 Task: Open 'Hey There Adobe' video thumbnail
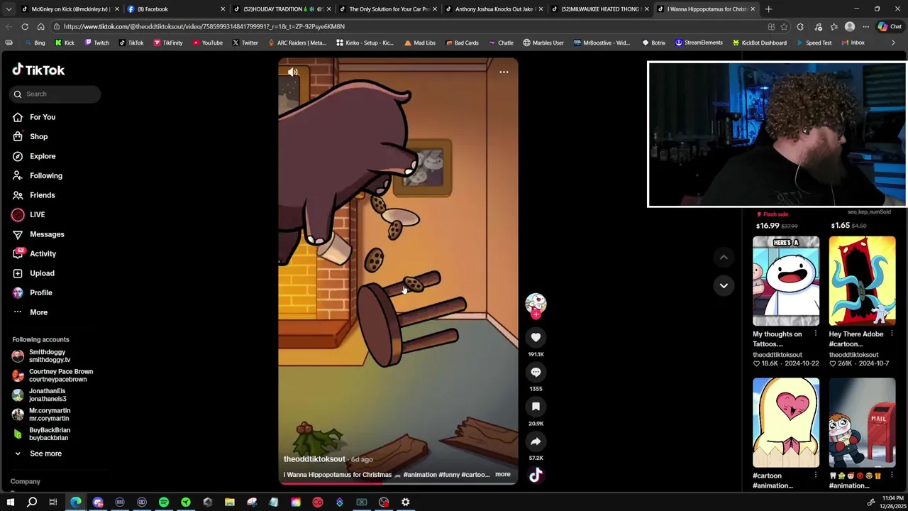click(x=862, y=282)
